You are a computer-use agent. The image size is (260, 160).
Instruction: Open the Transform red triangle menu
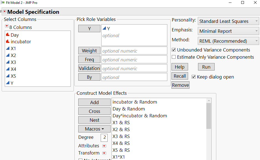[x=104, y=153]
